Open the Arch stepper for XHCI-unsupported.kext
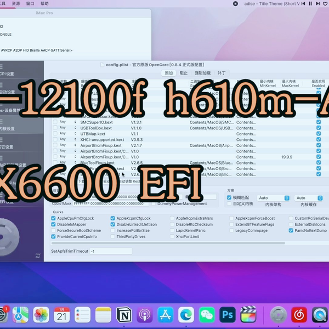The height and width of the screenshot is (329, 329). tap(75, 139)
